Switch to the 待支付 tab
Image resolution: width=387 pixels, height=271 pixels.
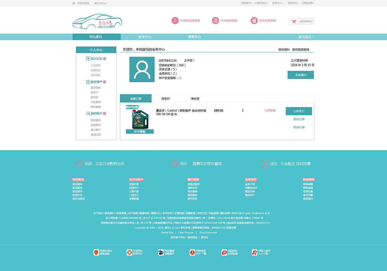click(166, 99)
